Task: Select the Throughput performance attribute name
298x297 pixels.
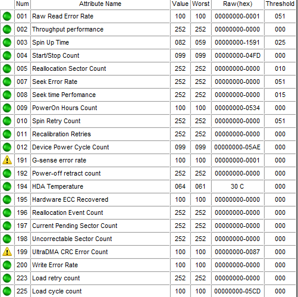Action: tap(68, 29)
